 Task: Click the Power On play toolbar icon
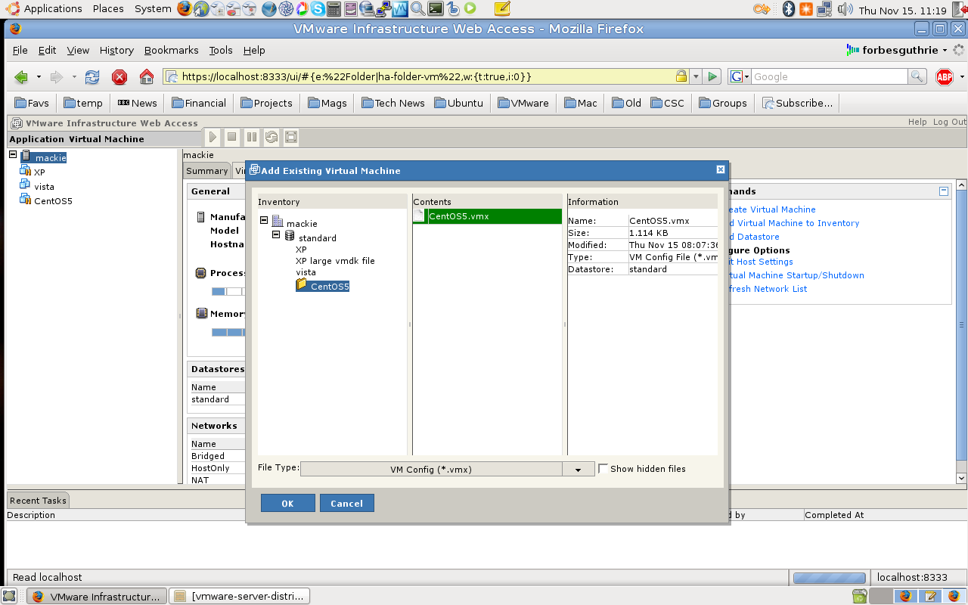click(213, 137)
